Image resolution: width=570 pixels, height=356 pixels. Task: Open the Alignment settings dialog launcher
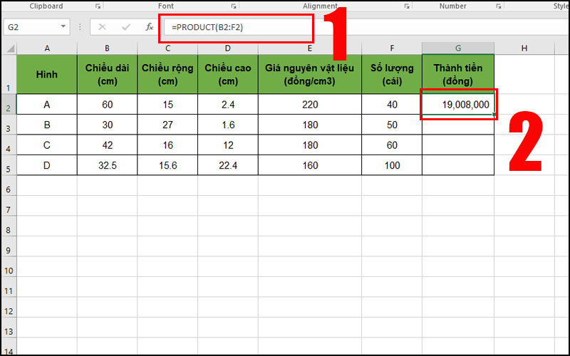click(x=407, y=6)
